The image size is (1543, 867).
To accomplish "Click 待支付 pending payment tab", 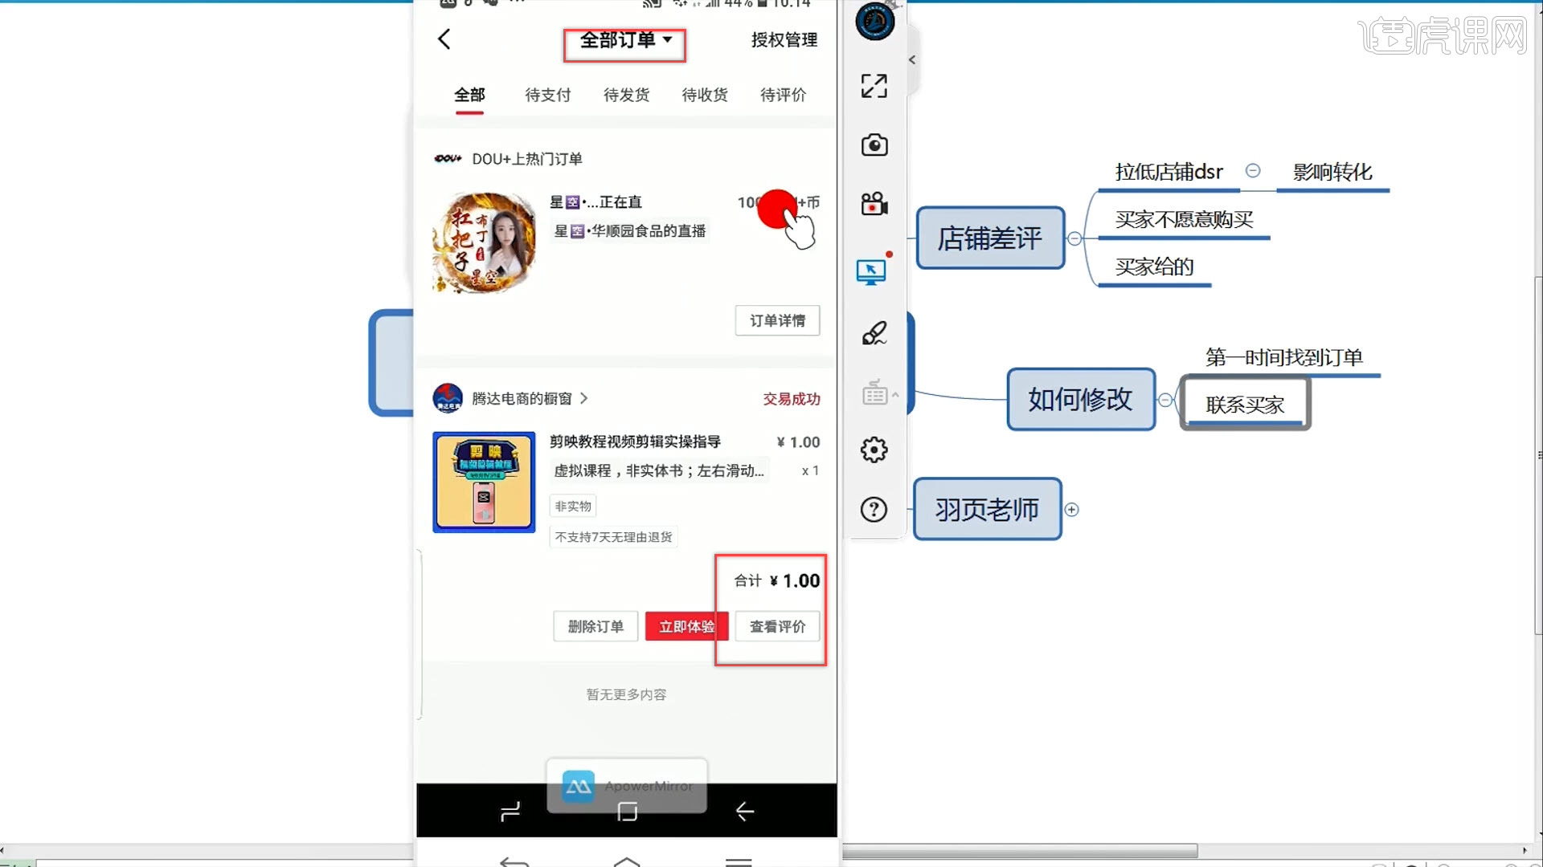I will [x=548, y=94].
